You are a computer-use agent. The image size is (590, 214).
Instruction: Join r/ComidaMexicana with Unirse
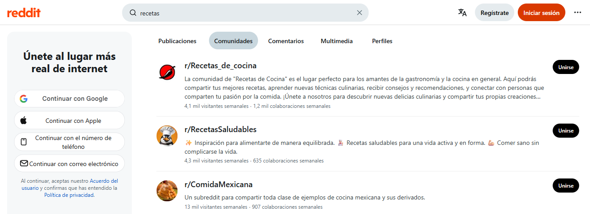[x=566, y=185]
